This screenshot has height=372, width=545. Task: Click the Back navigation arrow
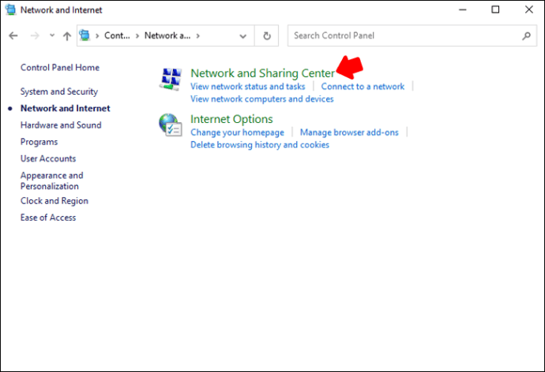[x=13, y=36]
